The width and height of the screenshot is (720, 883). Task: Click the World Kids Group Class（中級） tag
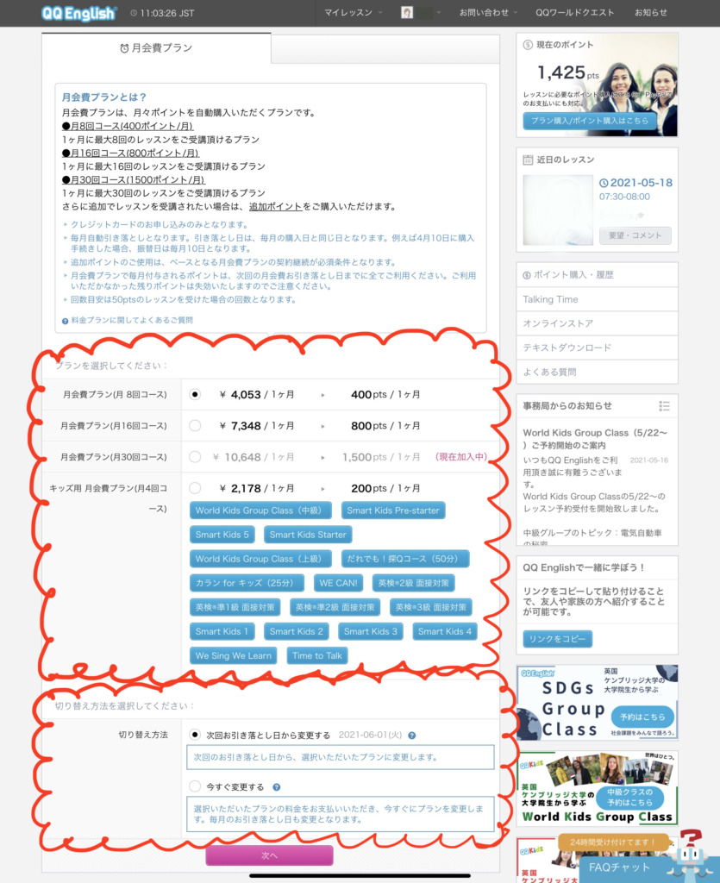click(260, 510)
